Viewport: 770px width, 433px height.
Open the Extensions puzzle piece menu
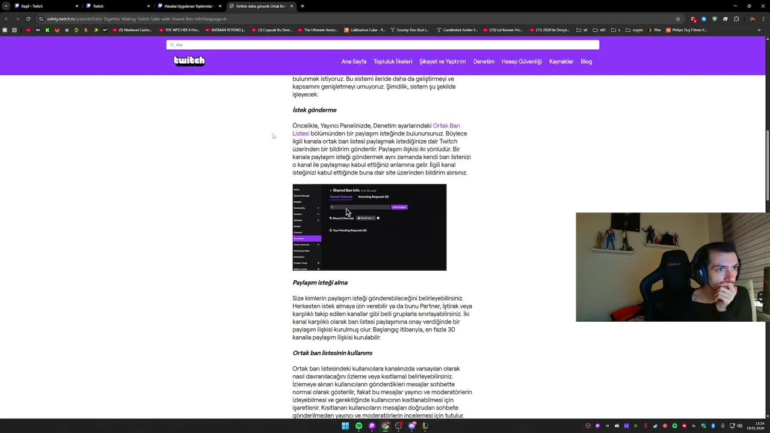click(x=736, y=19)
